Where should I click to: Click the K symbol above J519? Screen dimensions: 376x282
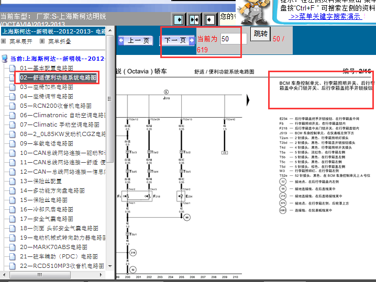(166, 92)
